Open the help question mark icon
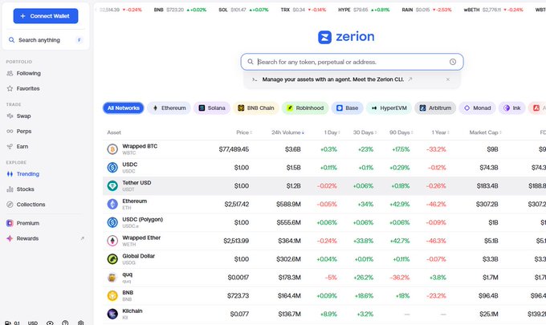Viewport: 546px width, 325px height. coord(65,323)
